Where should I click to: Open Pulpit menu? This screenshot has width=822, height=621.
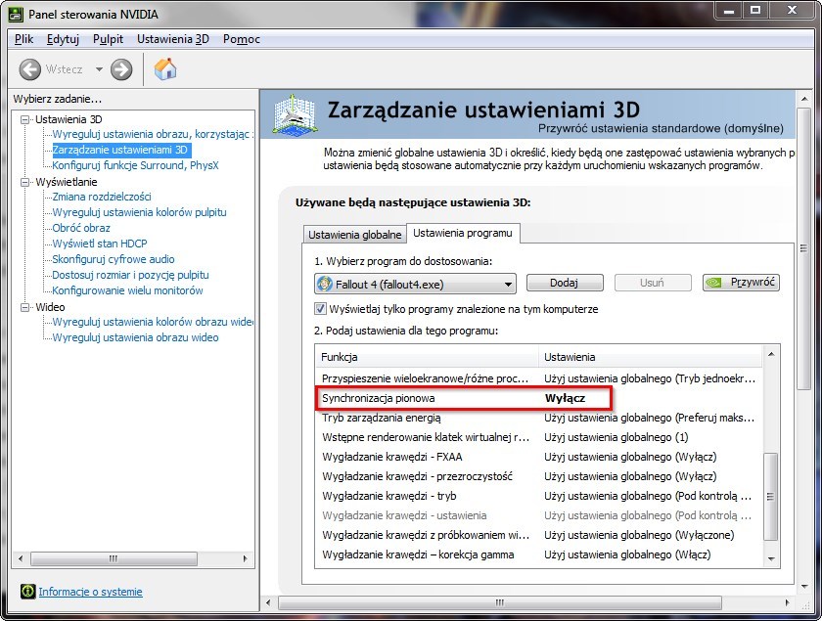(x=108, y=39)
